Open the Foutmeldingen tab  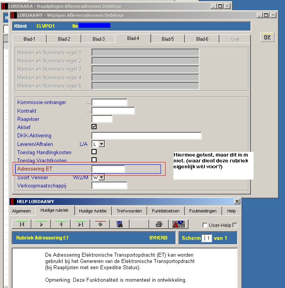(203, 211)
